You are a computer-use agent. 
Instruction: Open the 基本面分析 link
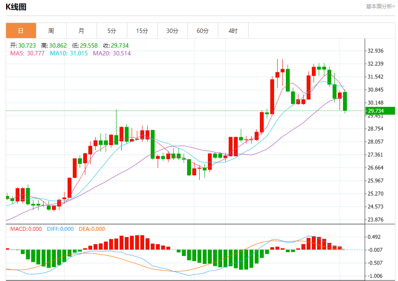coord(380,6)
